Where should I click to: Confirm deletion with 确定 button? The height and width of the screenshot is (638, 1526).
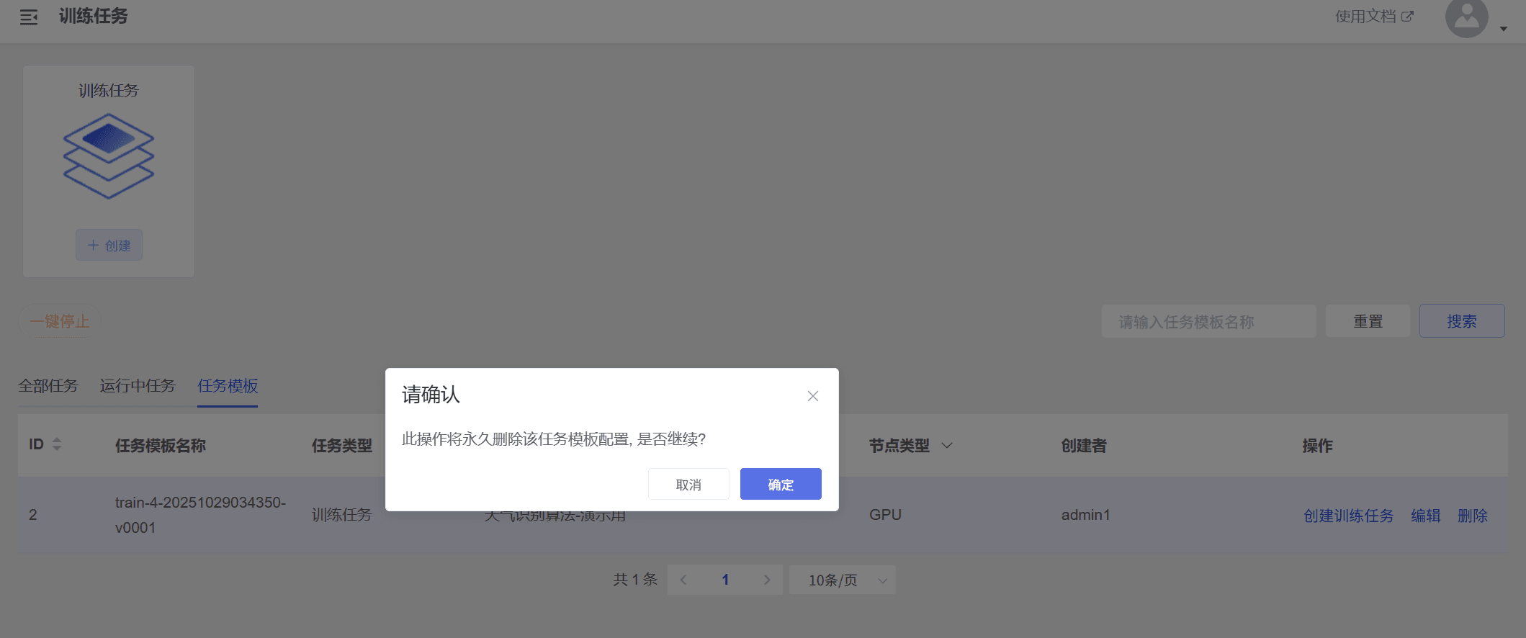click(780, 485)
